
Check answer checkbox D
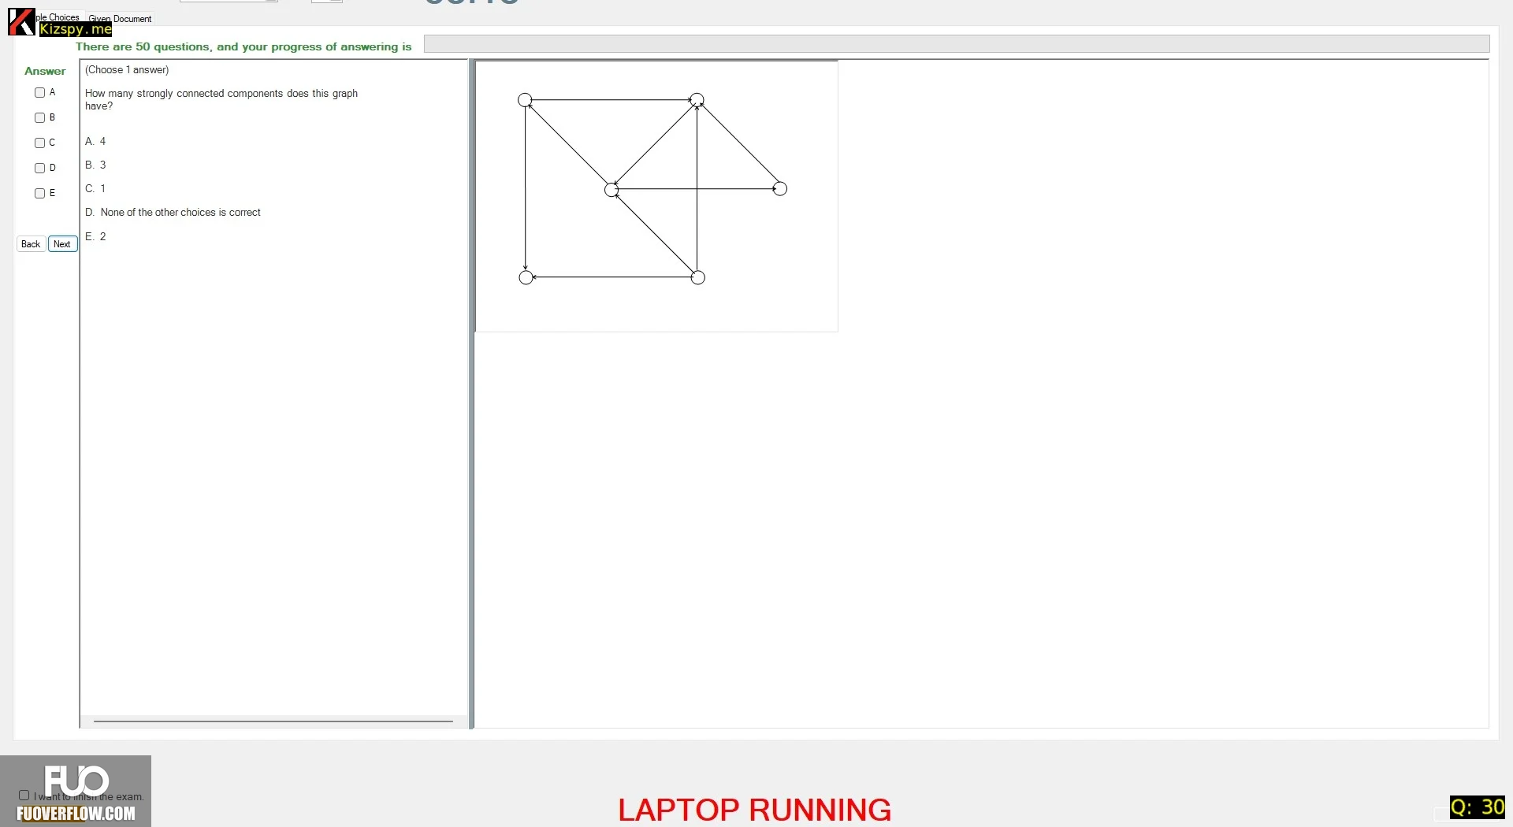click(39, 169)
